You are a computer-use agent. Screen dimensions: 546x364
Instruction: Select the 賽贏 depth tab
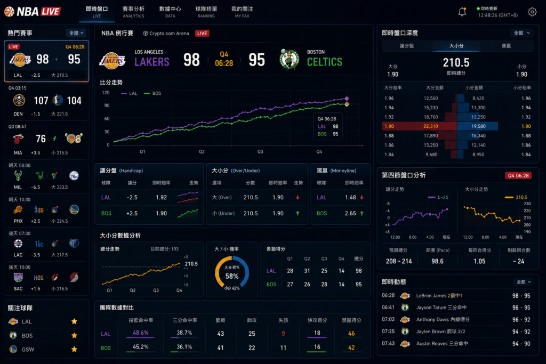point(506,46)
